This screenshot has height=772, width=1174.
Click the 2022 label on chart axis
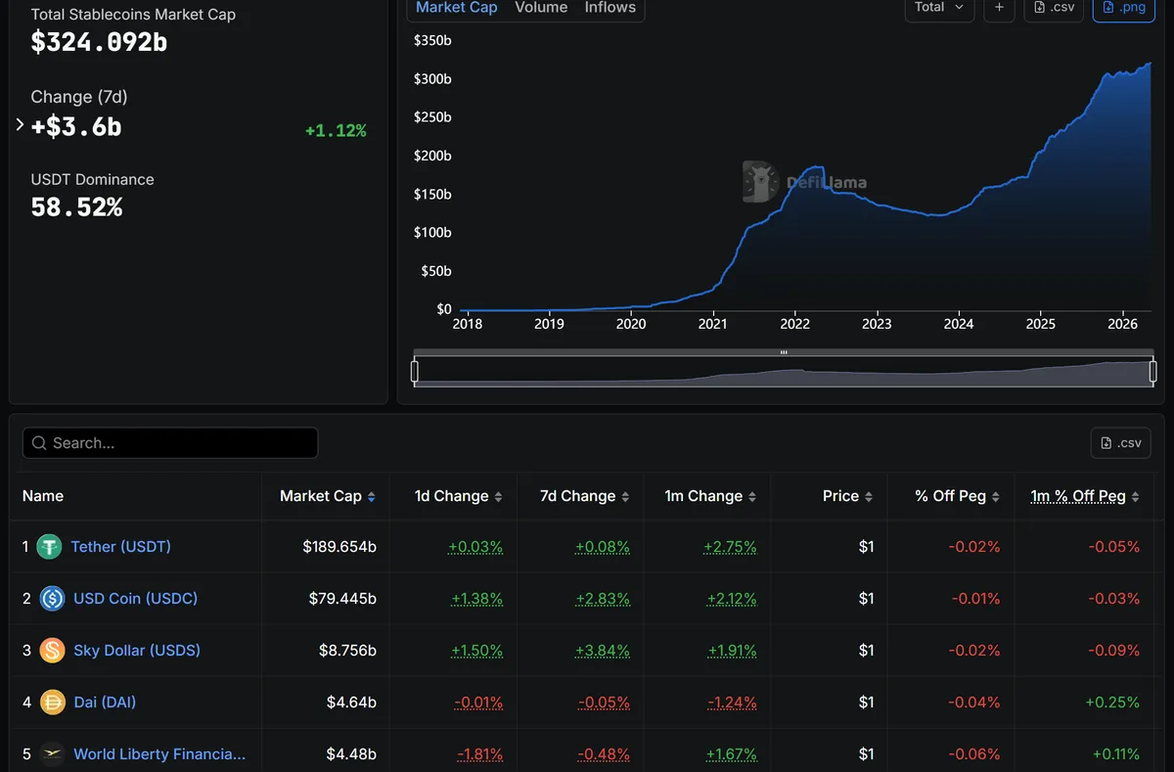tap(794, 324)
